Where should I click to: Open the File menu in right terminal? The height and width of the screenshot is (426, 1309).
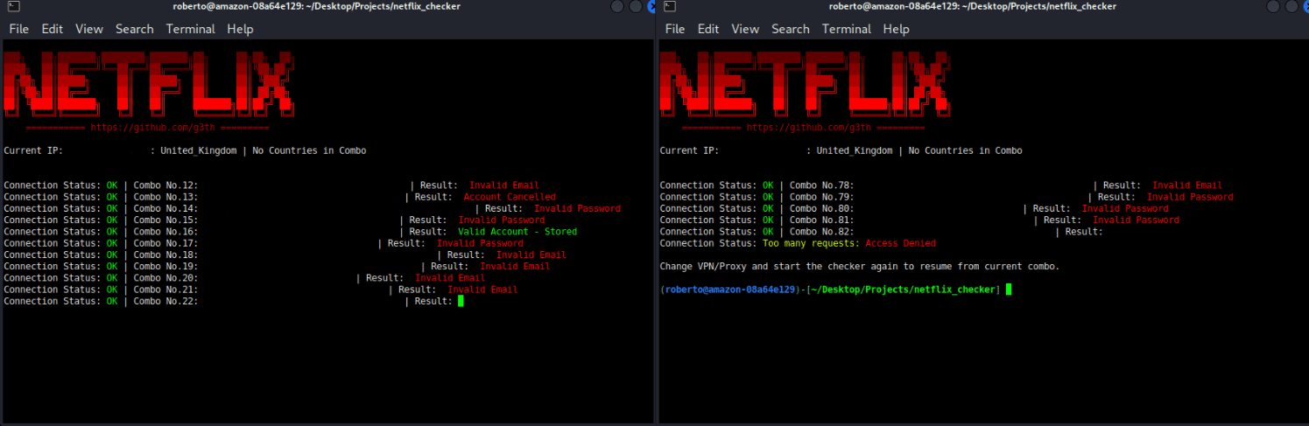[675, 29]
